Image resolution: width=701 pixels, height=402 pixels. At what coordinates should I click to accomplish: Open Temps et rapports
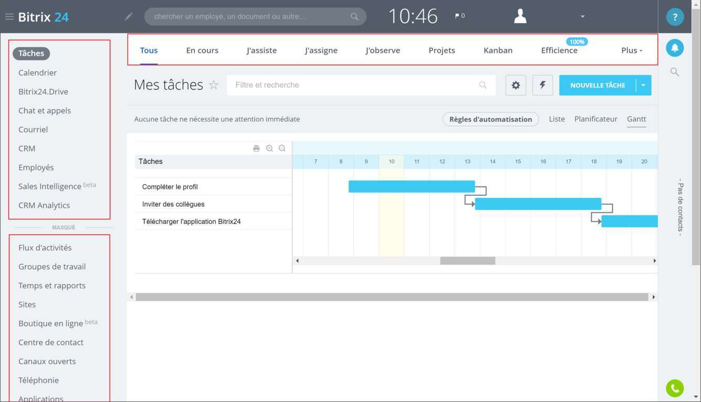52,285
